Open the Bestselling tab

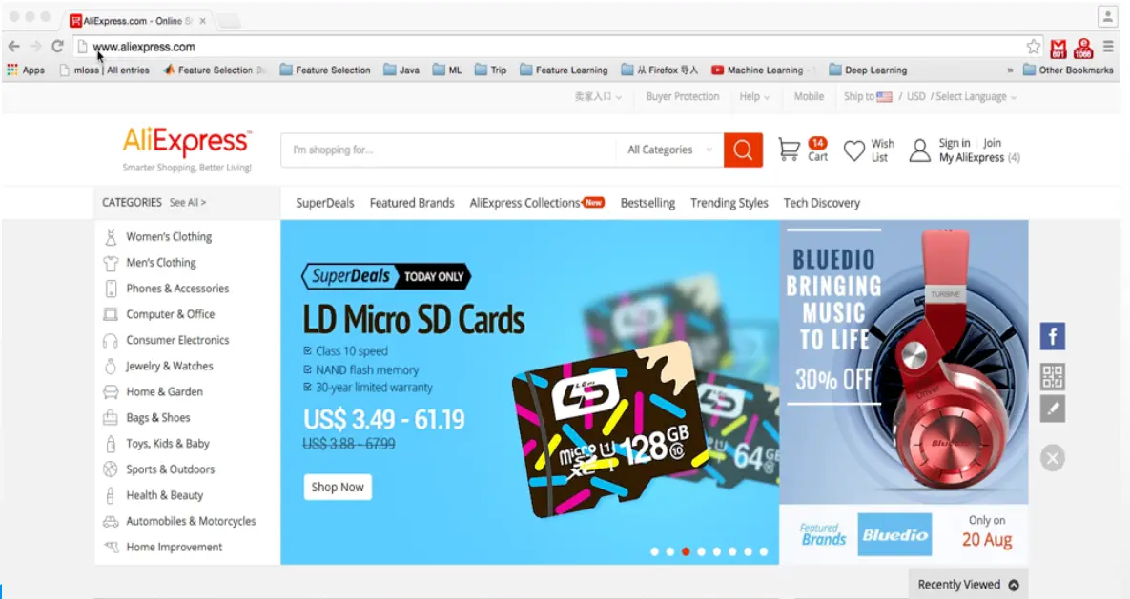647,203
